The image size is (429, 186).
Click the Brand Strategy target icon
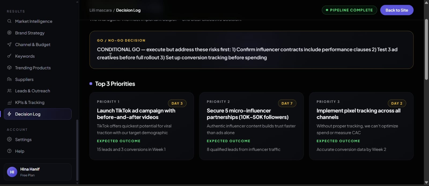click(x=9, y=33)
